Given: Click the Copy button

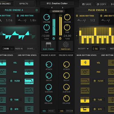Looking at the screenshot, I should [101, 4].
